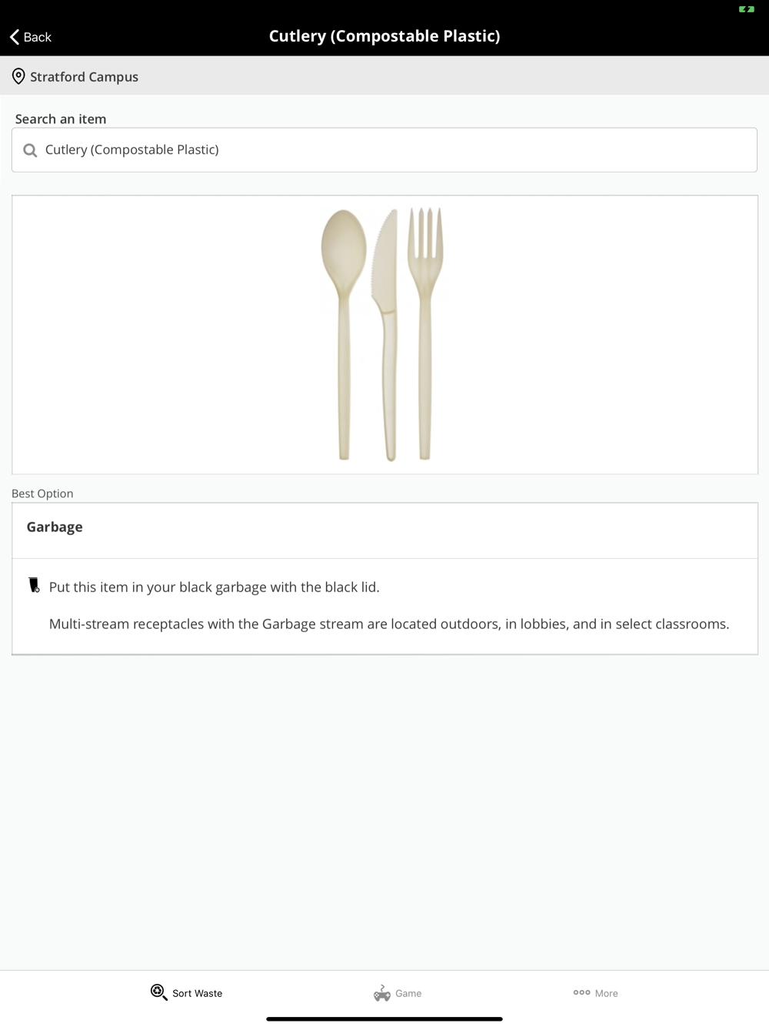Click the location pin icon
769x1027 pixels.
click(18, 77)
